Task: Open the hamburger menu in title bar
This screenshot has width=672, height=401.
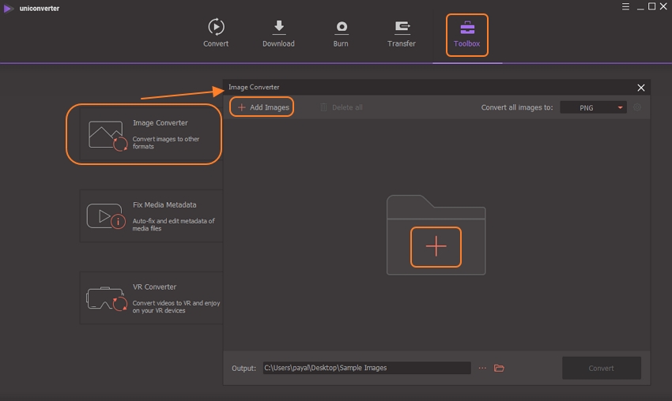Action: click(624, 7)
